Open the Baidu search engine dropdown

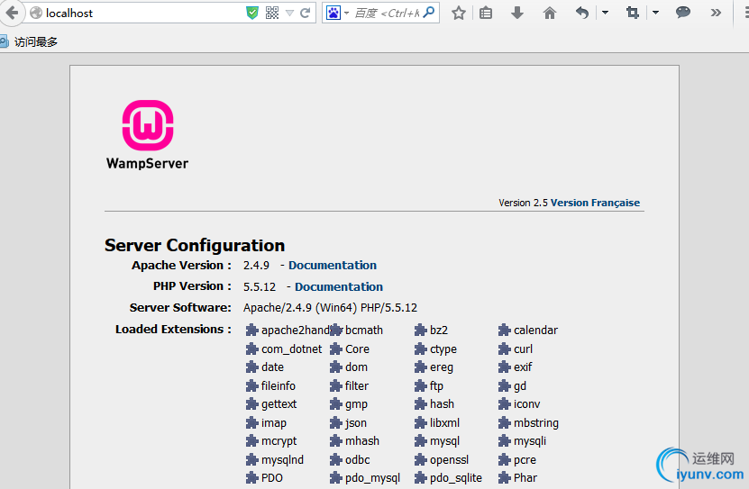tap(337, 13)
